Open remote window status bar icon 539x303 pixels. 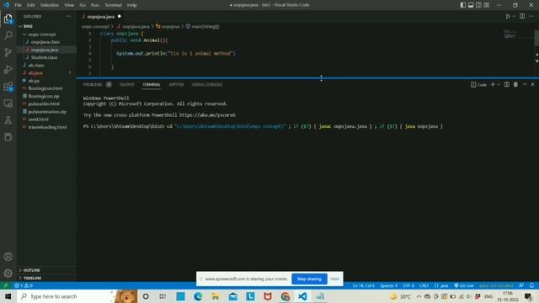pos(6,285)
